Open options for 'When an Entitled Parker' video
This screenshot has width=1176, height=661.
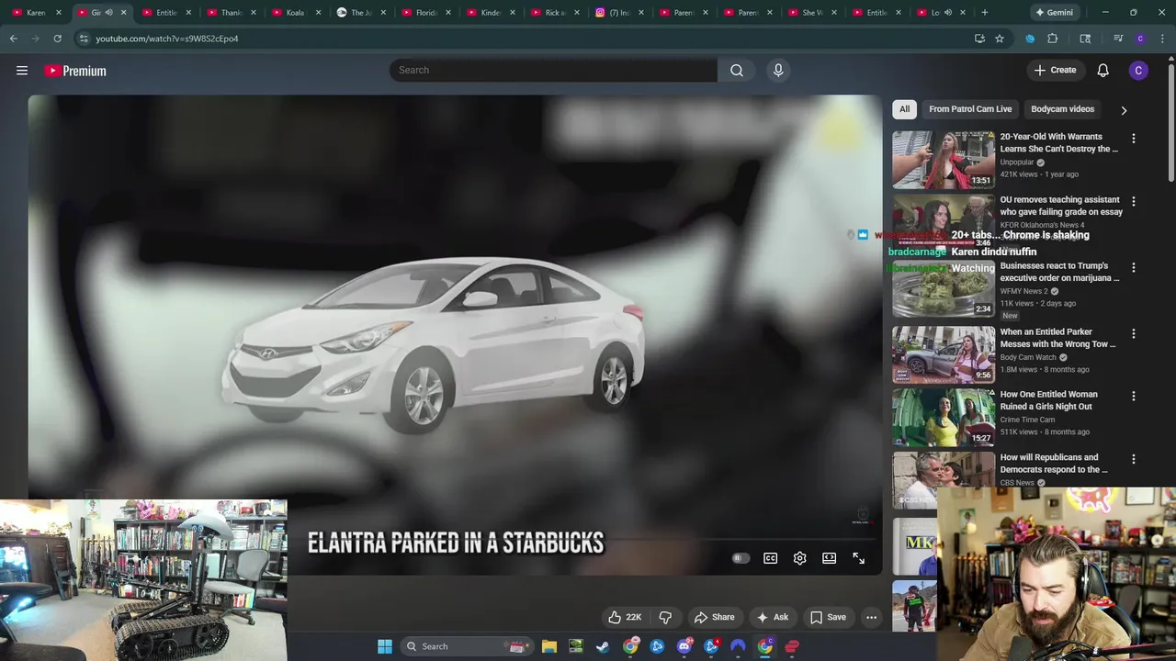click(x=1133, y=334)
